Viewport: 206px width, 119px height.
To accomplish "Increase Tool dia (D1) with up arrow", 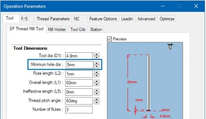I will pos(97,54).
